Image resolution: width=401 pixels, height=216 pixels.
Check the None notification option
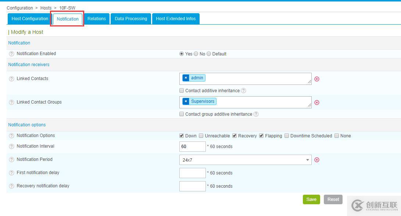[x=337, y=136]
